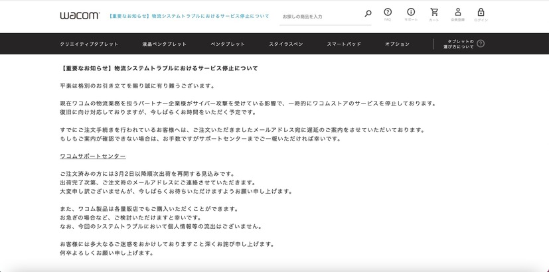Open the ペンタブレット menu

click(x=228, y=44)
